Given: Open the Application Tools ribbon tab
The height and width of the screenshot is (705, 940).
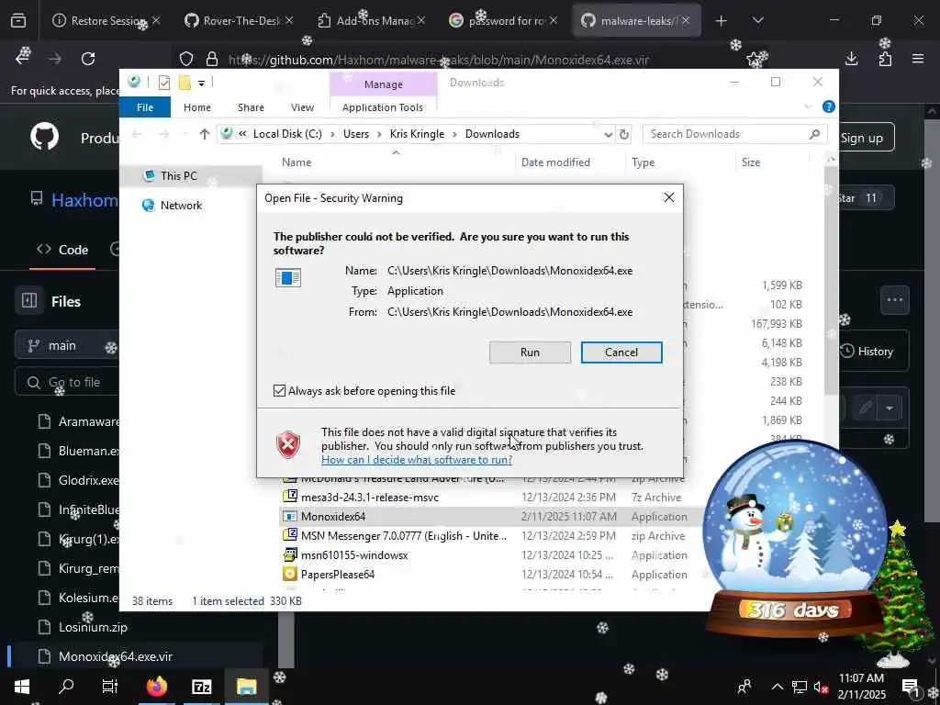Looking at the screenshot, I should [x=383, y=107].
